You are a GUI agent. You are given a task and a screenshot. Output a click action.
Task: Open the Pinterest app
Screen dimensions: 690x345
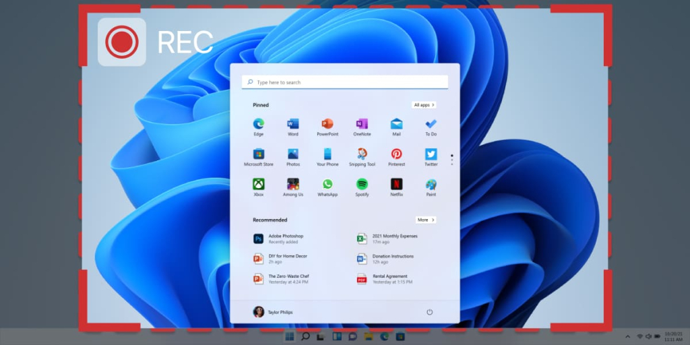point(396,158)
